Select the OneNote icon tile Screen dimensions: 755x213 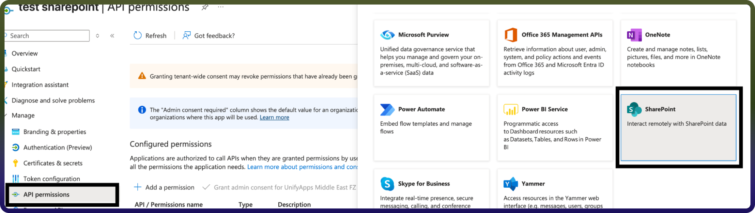click(x=634, y=35)
